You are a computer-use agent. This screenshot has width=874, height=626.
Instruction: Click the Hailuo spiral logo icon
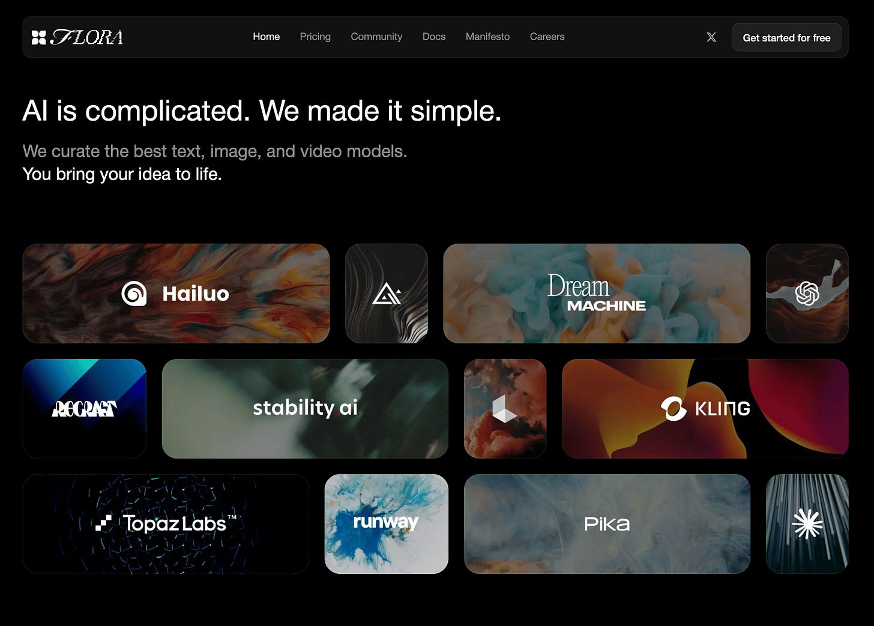point(134,293)
